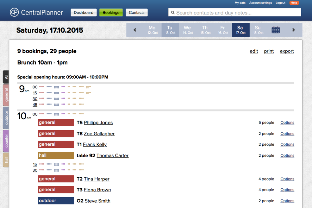The height and width of the screenshot is (208, 312).
Task: Click brown hall tag for Thomas Carter
Action: click(56, 155)
